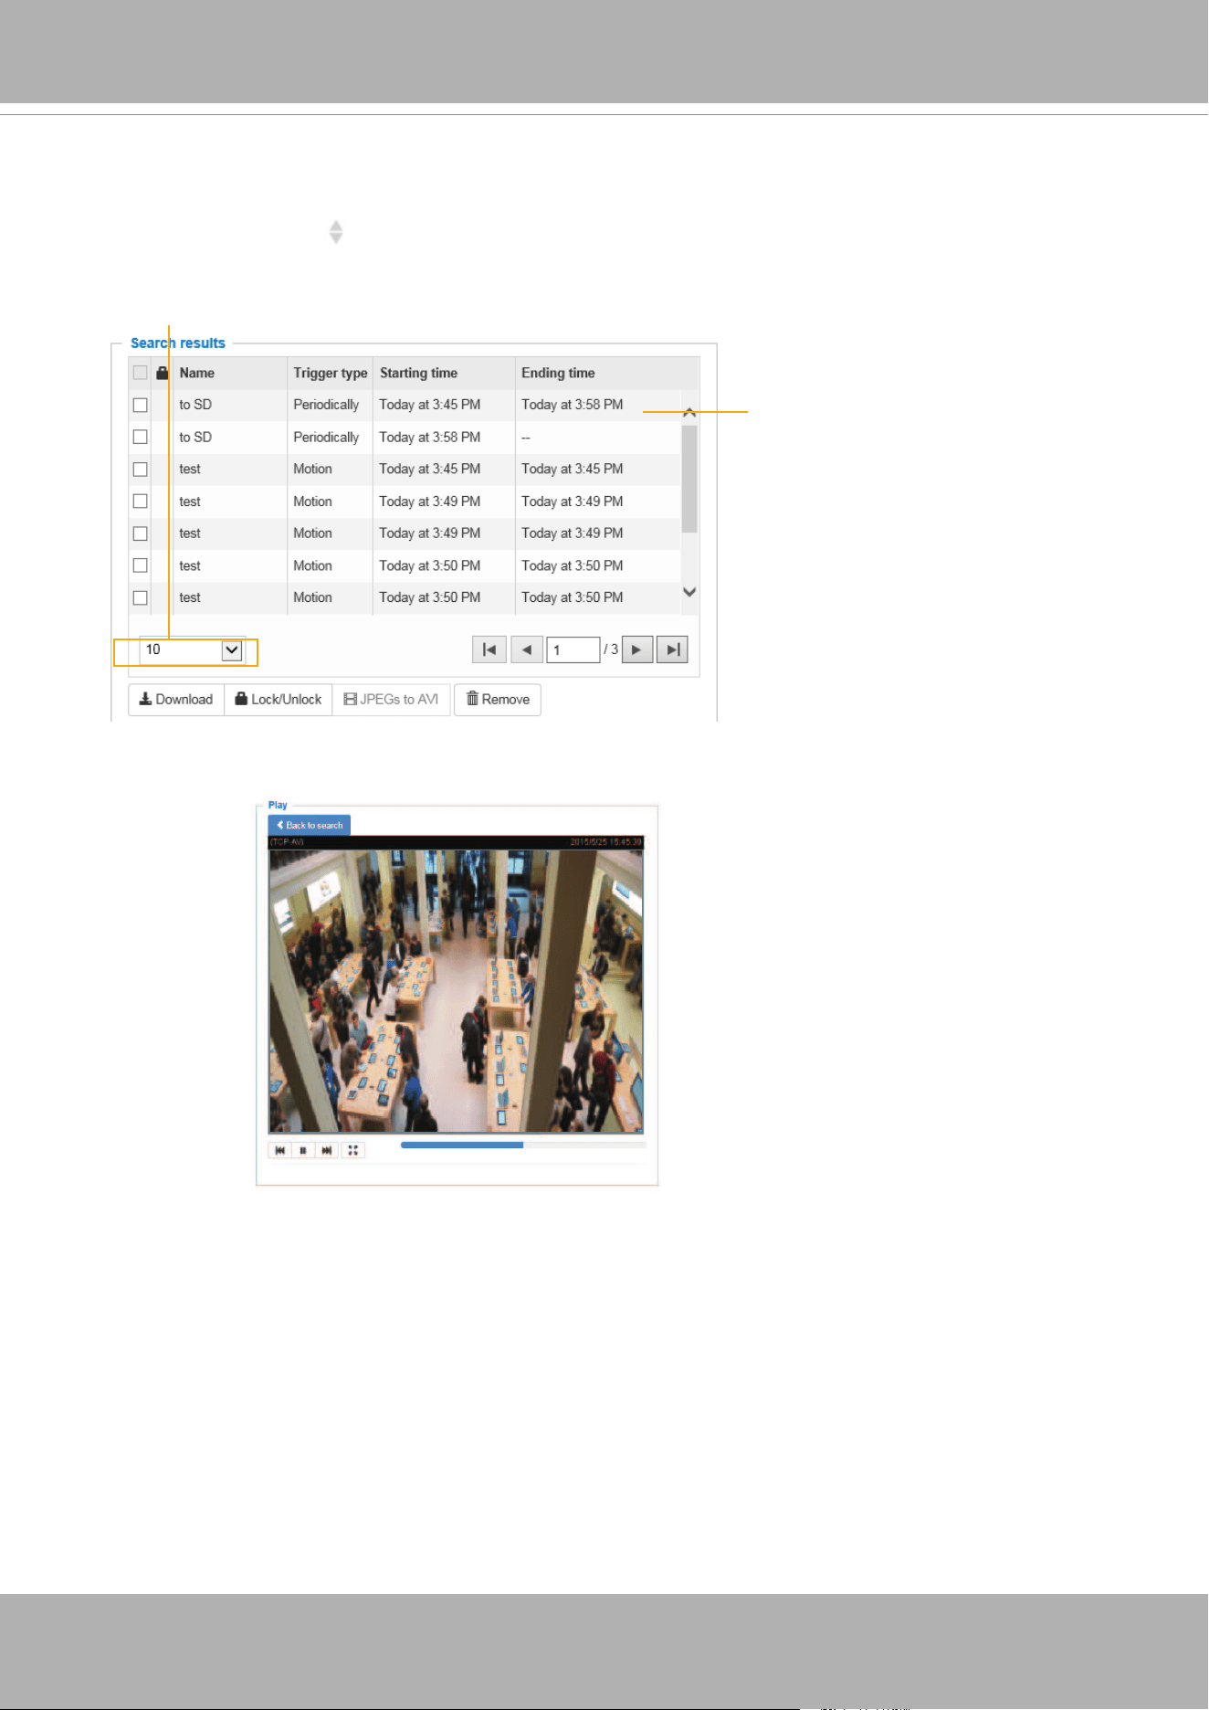This screenshot has height=1710, width=1209.
Task: Sort results by Ending time column
Action: tap(558, 373)
